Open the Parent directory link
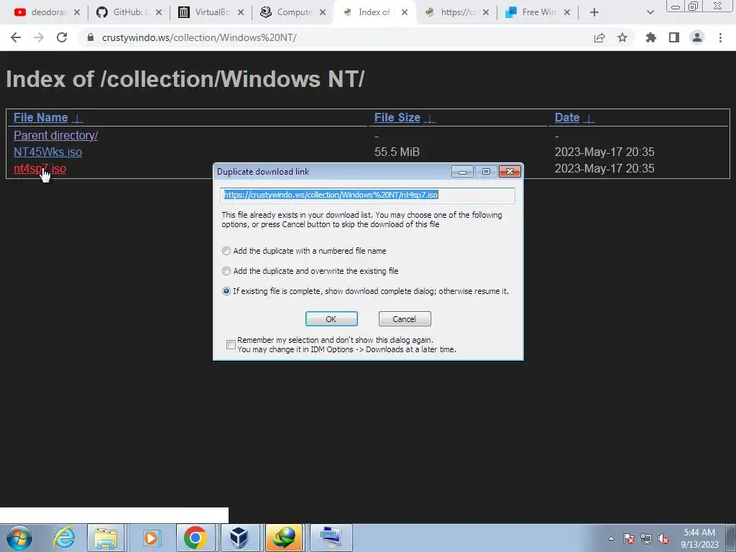736x552 pixels. (x=56, y=135)
